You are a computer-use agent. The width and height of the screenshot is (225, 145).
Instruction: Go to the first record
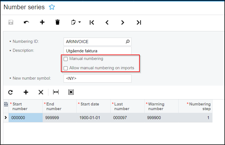click(x=92, y=22)
